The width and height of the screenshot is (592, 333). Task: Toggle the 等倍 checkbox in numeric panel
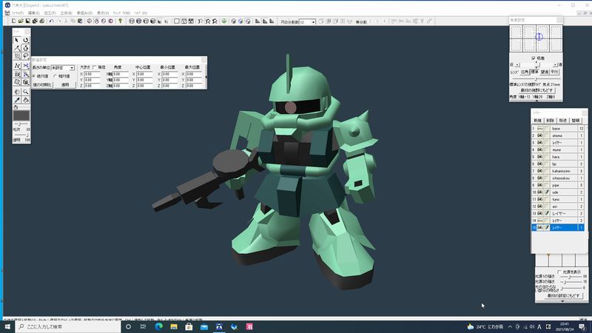point(95,67)
